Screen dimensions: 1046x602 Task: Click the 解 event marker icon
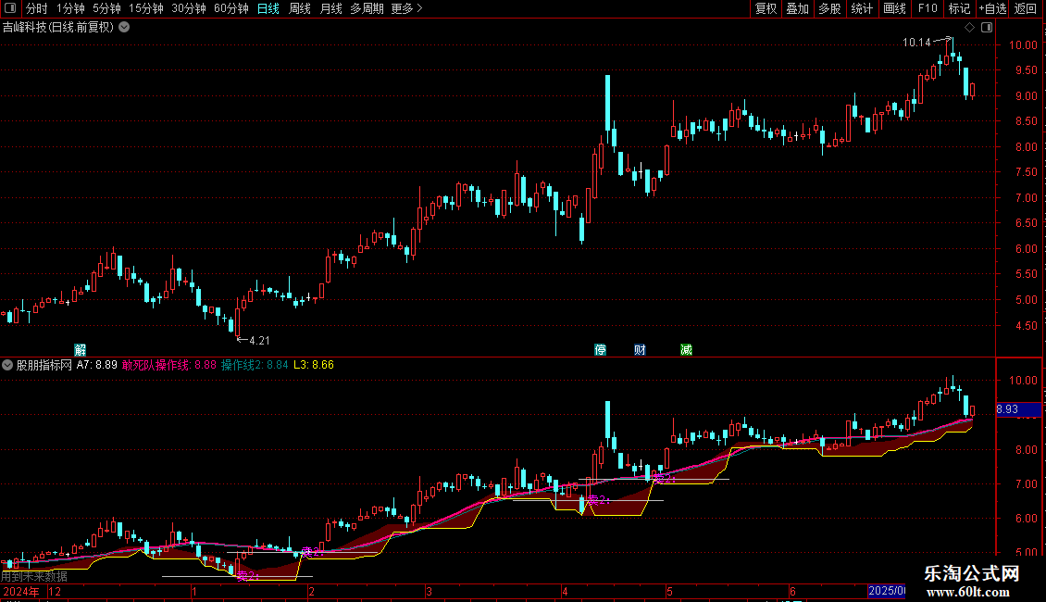80,350
